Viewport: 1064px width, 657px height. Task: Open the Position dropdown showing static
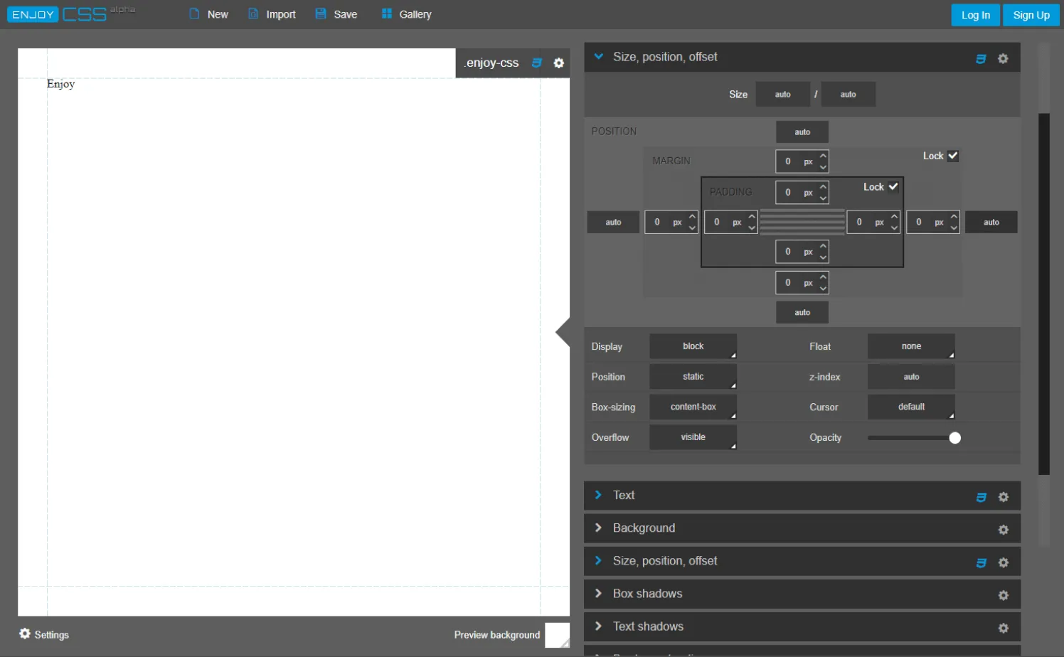(x=693, y=377)
